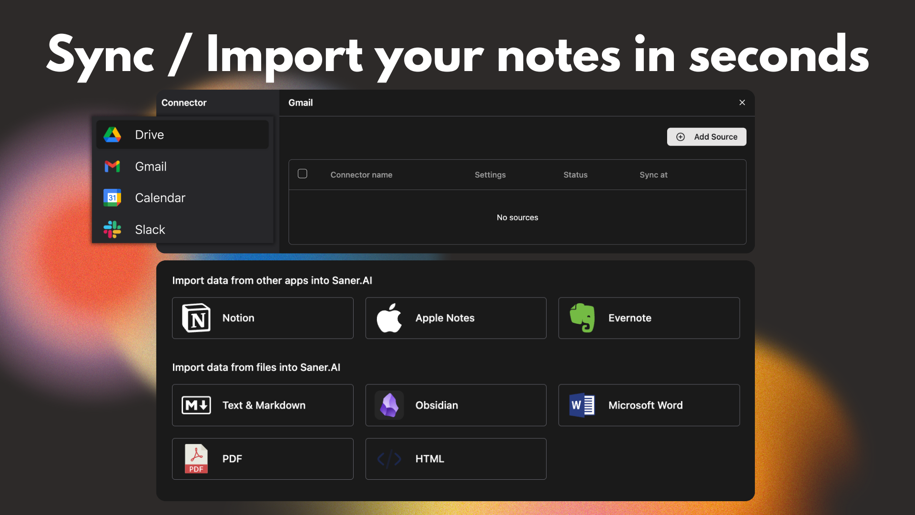Click the Slack logo icon
Image resolution: width=915 pixels, height=515 pixels.
click(x=112, y=229)
